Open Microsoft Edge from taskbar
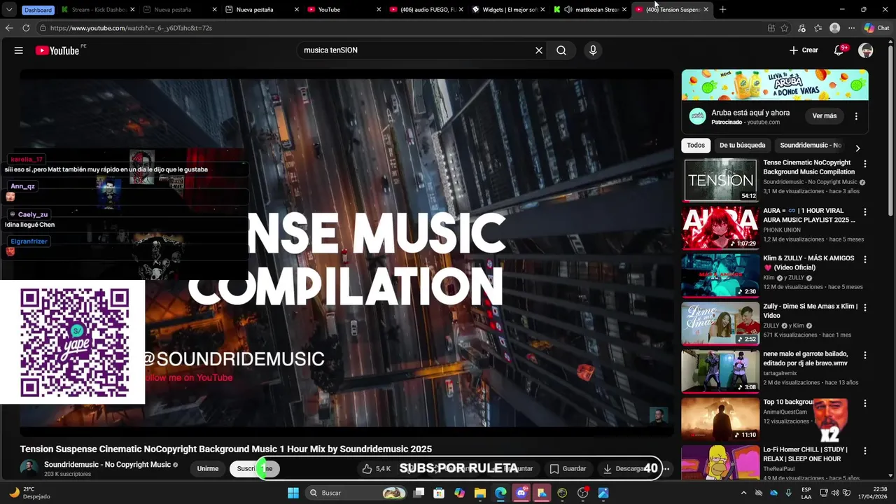 [500, 493]
